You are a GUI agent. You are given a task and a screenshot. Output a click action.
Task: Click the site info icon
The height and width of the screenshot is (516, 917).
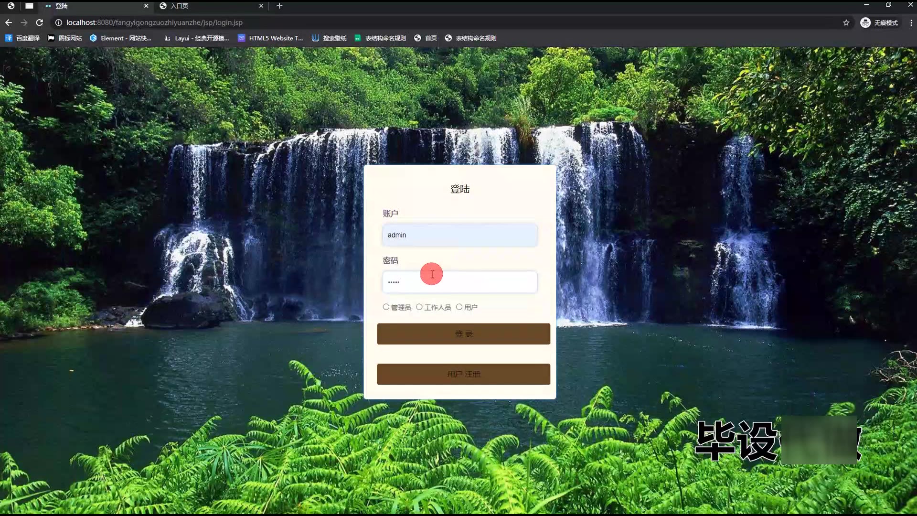tap(58, 22)
